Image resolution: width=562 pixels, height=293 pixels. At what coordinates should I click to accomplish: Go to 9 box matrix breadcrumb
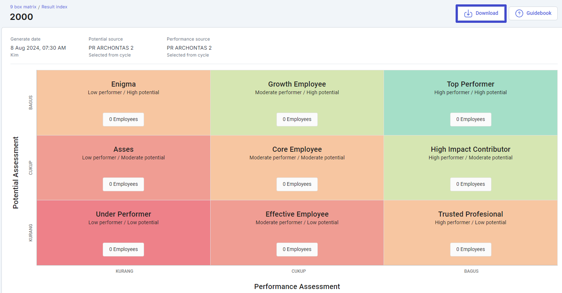23,7
